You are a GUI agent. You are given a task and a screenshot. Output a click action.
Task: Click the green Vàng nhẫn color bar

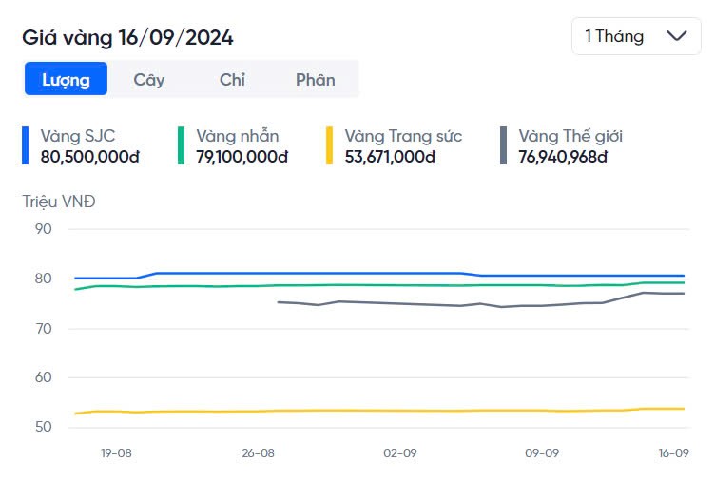point(181,145)
